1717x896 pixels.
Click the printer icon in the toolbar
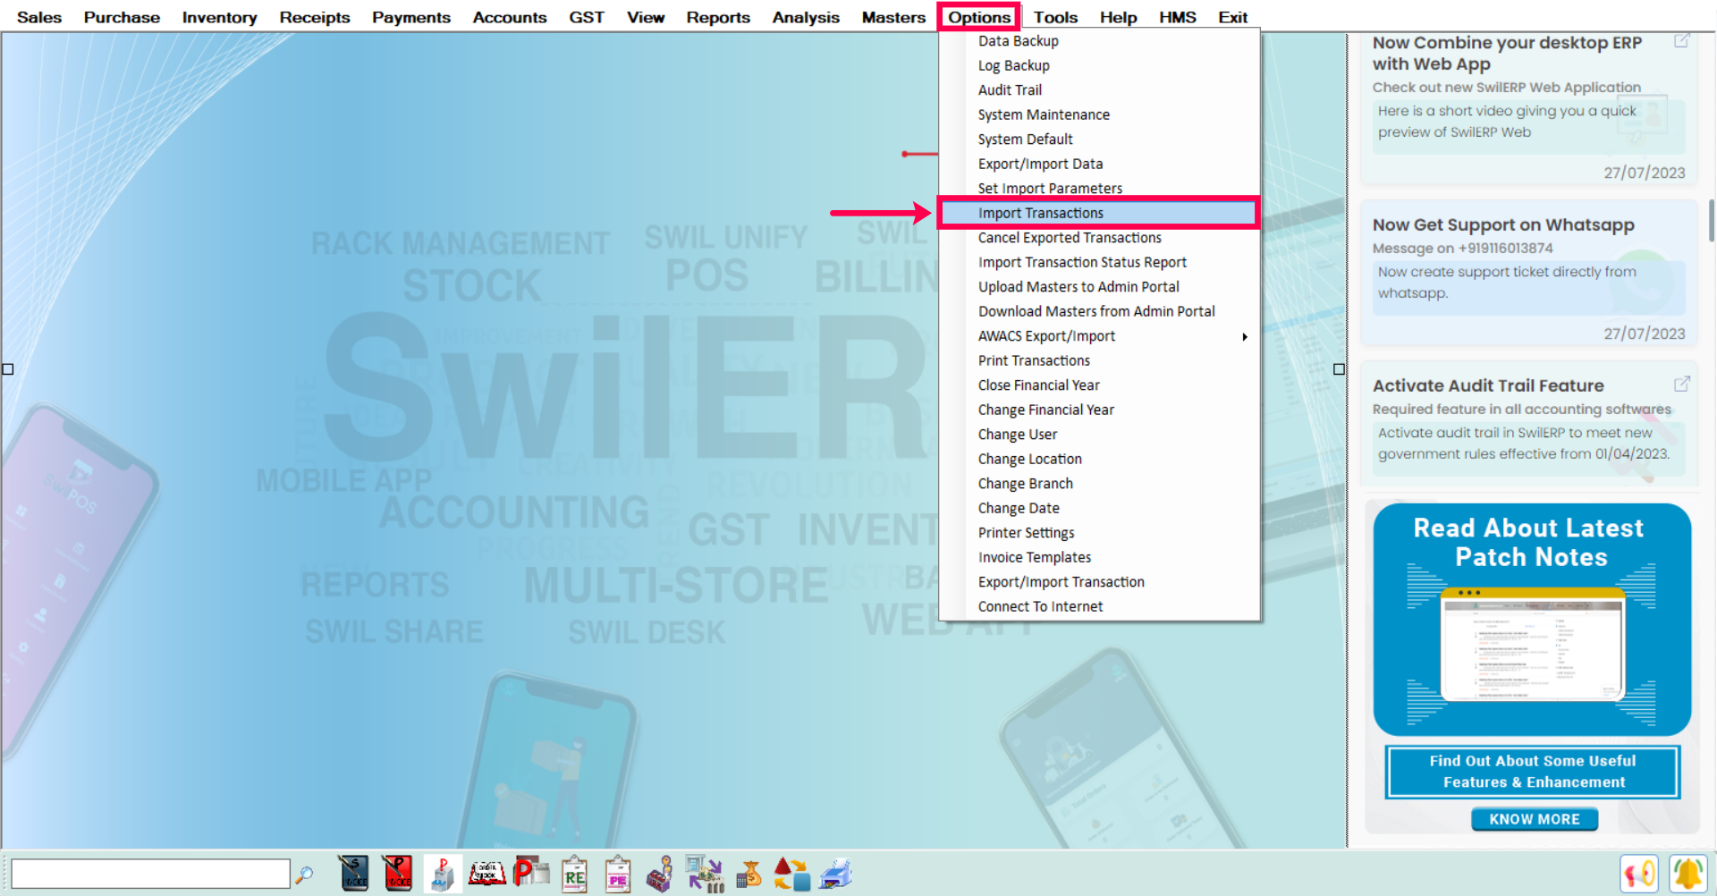click(x=836, y=874)
